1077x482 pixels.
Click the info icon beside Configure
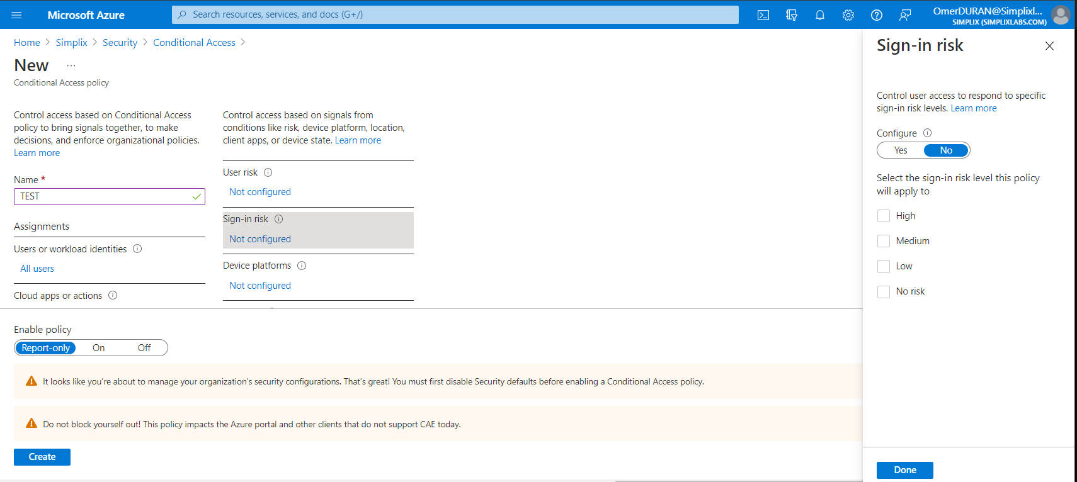point(927,133)
